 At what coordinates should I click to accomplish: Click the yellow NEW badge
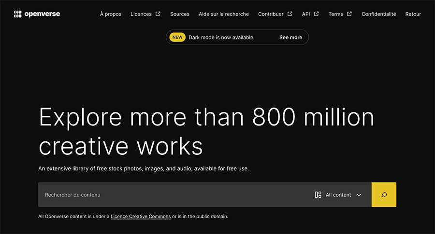pos(177,37)
